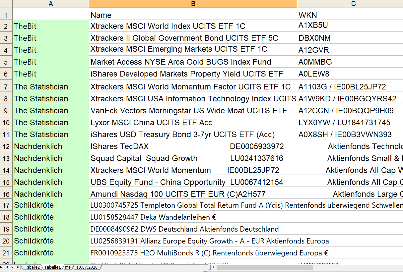Click the A0LEW8 cell
The width and height of the screenshot is (403, 272).
point(350,74)
